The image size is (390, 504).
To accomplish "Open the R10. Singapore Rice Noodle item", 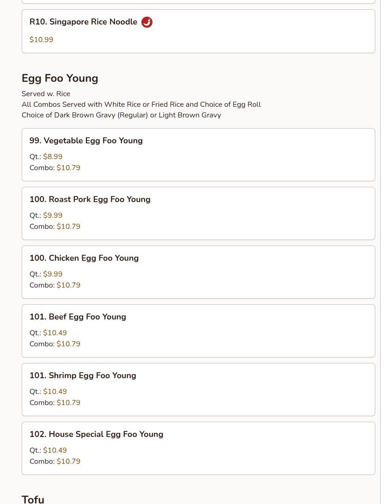I will 198,31.
